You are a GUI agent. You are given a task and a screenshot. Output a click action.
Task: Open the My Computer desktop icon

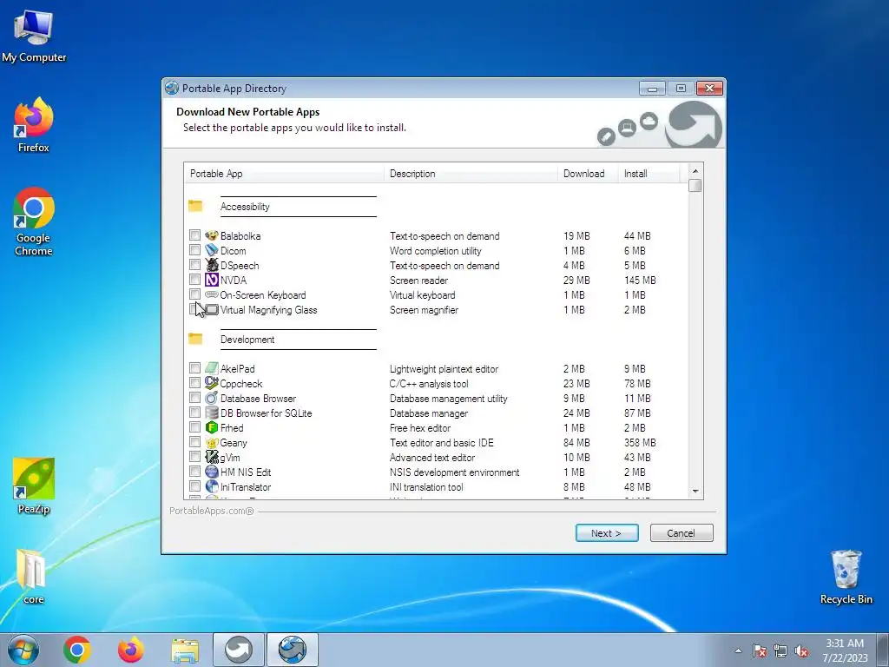tap(34, 36)
